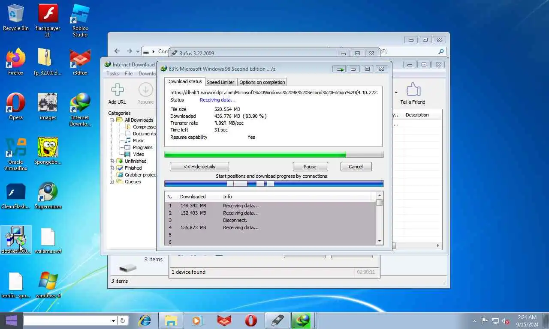The width and height of the screenshot is (549, 329).
Task: Click the Resume download arrow icon
Action: click(x=145, y=90)
